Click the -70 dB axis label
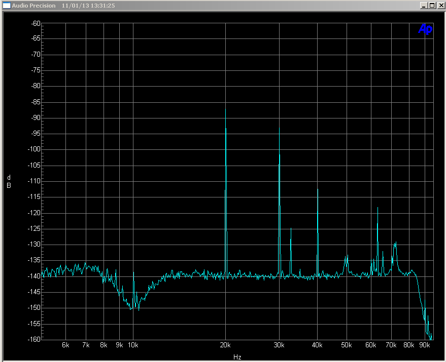 (36, 54)
